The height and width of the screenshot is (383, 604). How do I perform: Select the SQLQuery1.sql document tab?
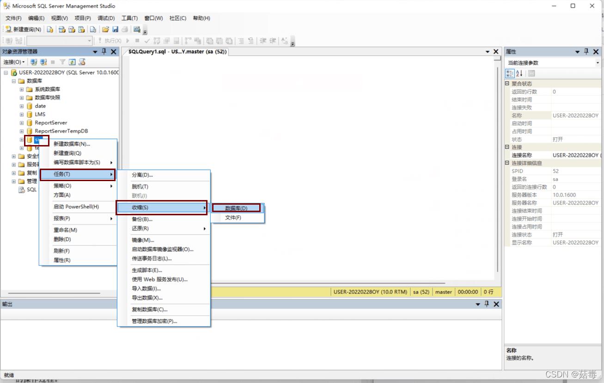(x=177, y=52)
